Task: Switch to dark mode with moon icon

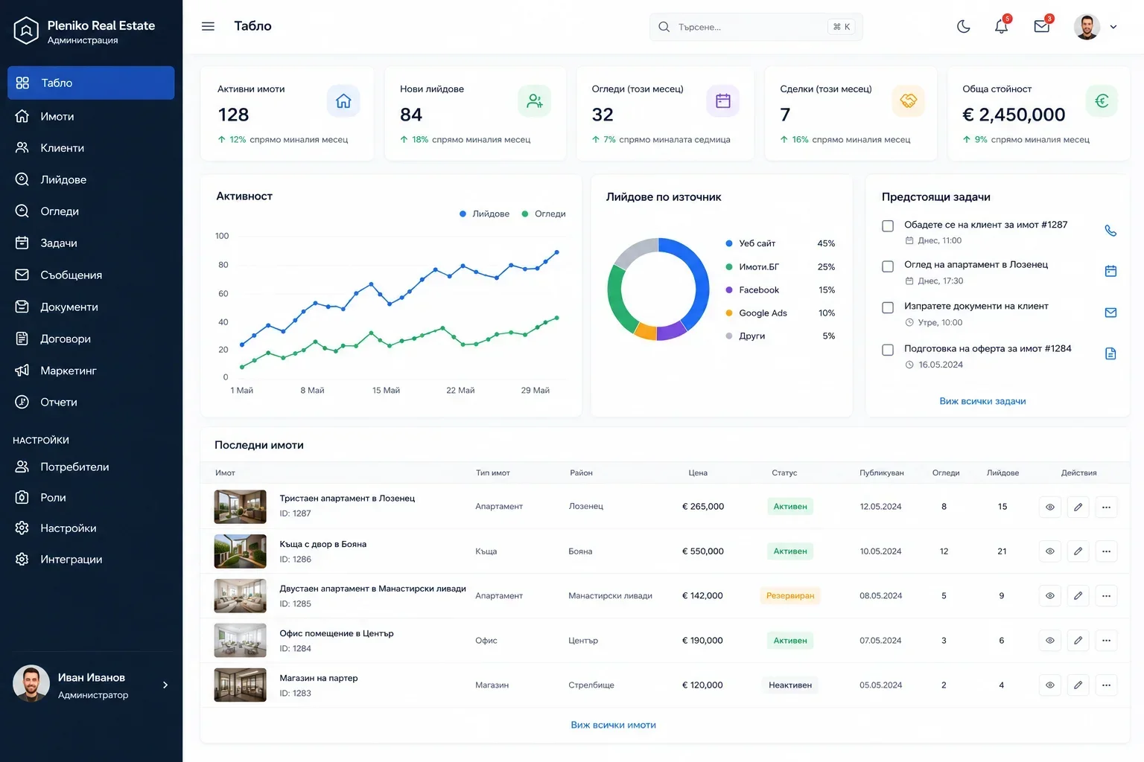Action: pyautogui.click(x=963, y=27)
